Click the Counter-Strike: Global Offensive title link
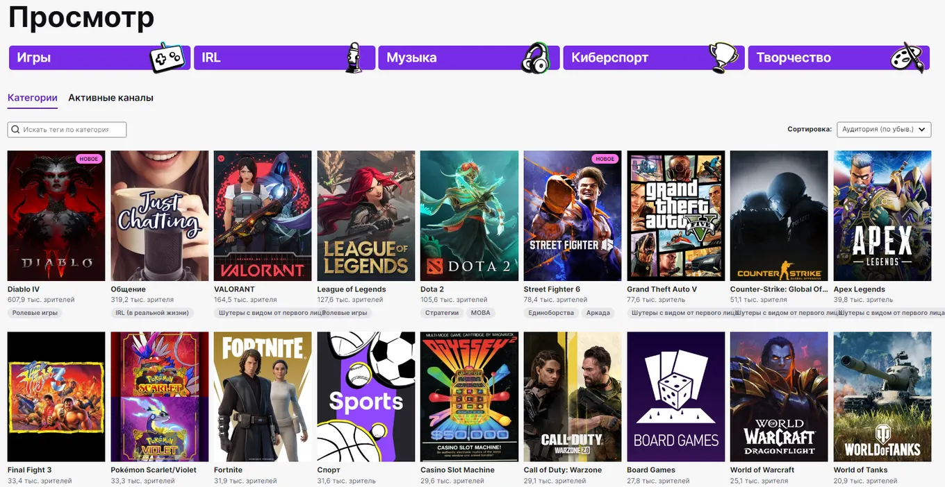 point(779,289)
